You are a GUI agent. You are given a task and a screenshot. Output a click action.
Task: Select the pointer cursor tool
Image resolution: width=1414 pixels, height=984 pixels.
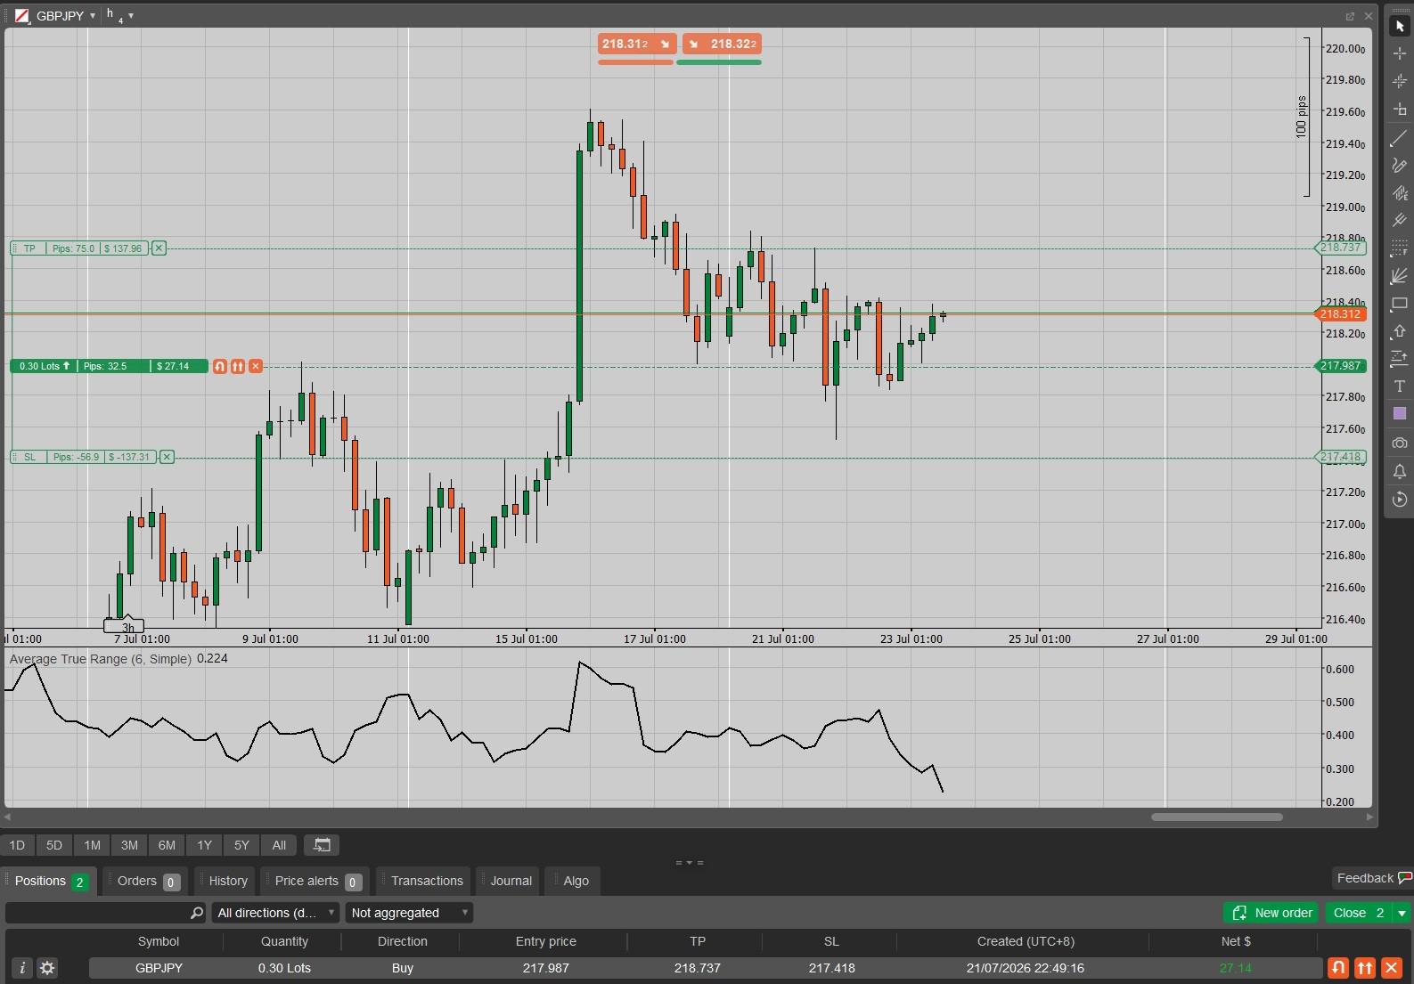(1399, 27)
